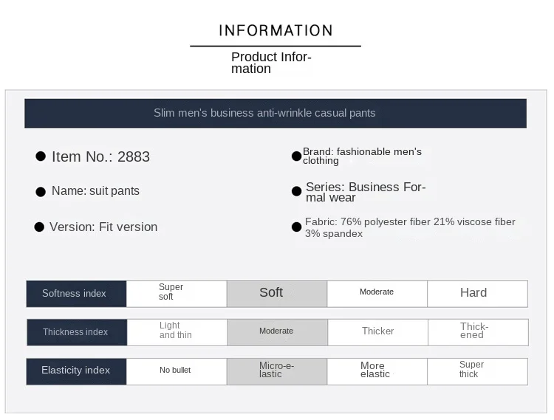Select the highlighted Micro-elastic cell

coord(277,371)
